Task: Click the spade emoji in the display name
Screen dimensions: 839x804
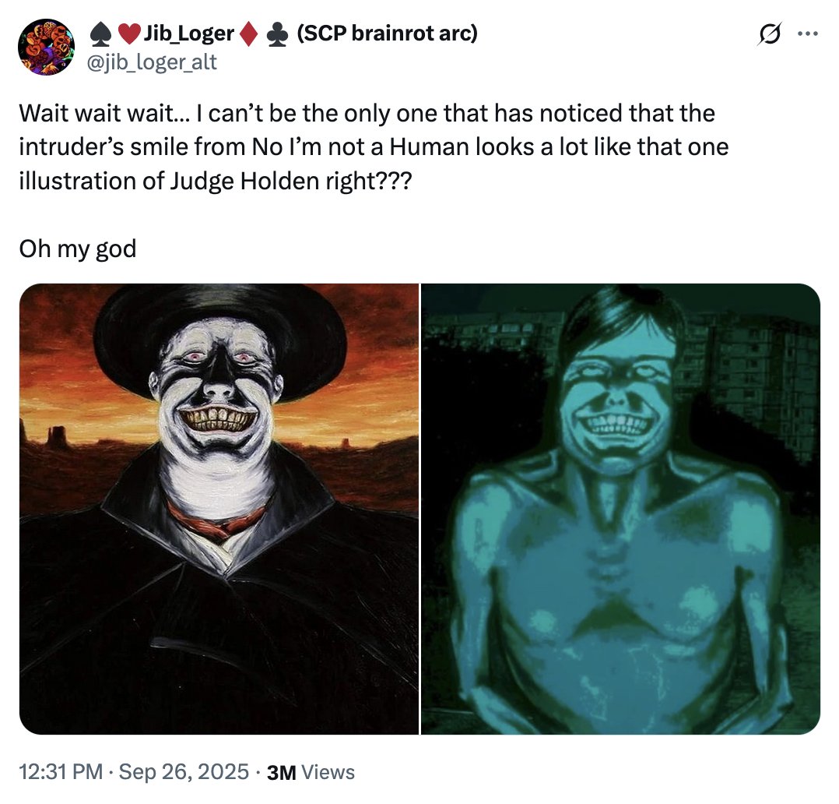Action: click(x=101, y=33)
